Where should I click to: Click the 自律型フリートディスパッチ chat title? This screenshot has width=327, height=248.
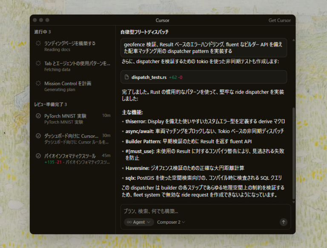(x=144, y=32)
